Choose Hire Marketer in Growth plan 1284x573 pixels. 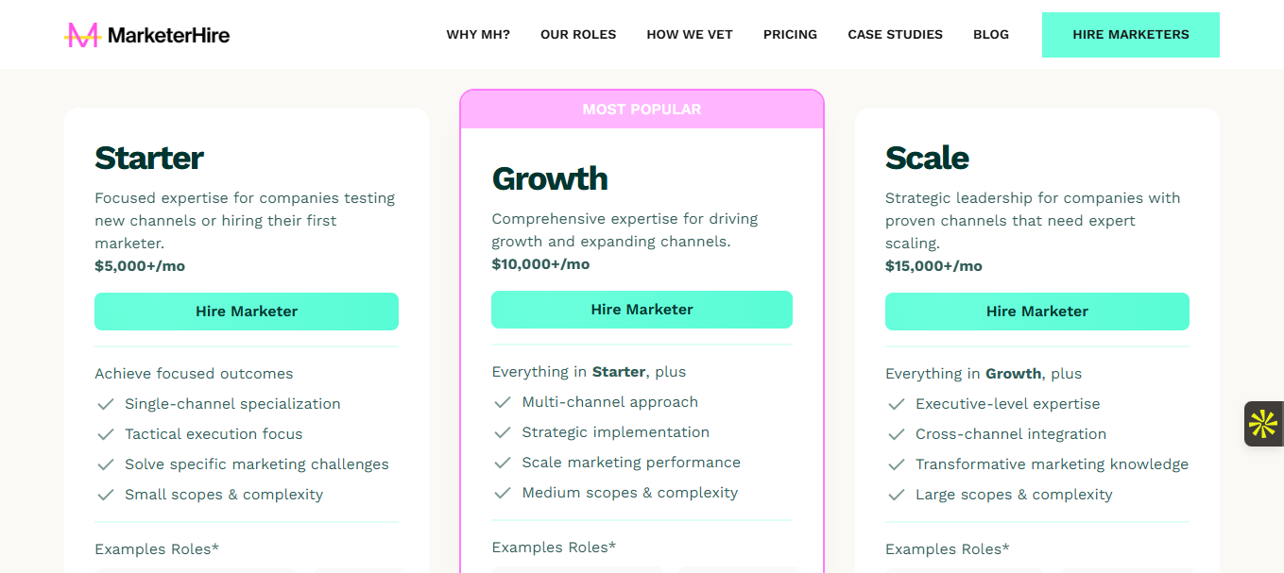tap(642, 310)
